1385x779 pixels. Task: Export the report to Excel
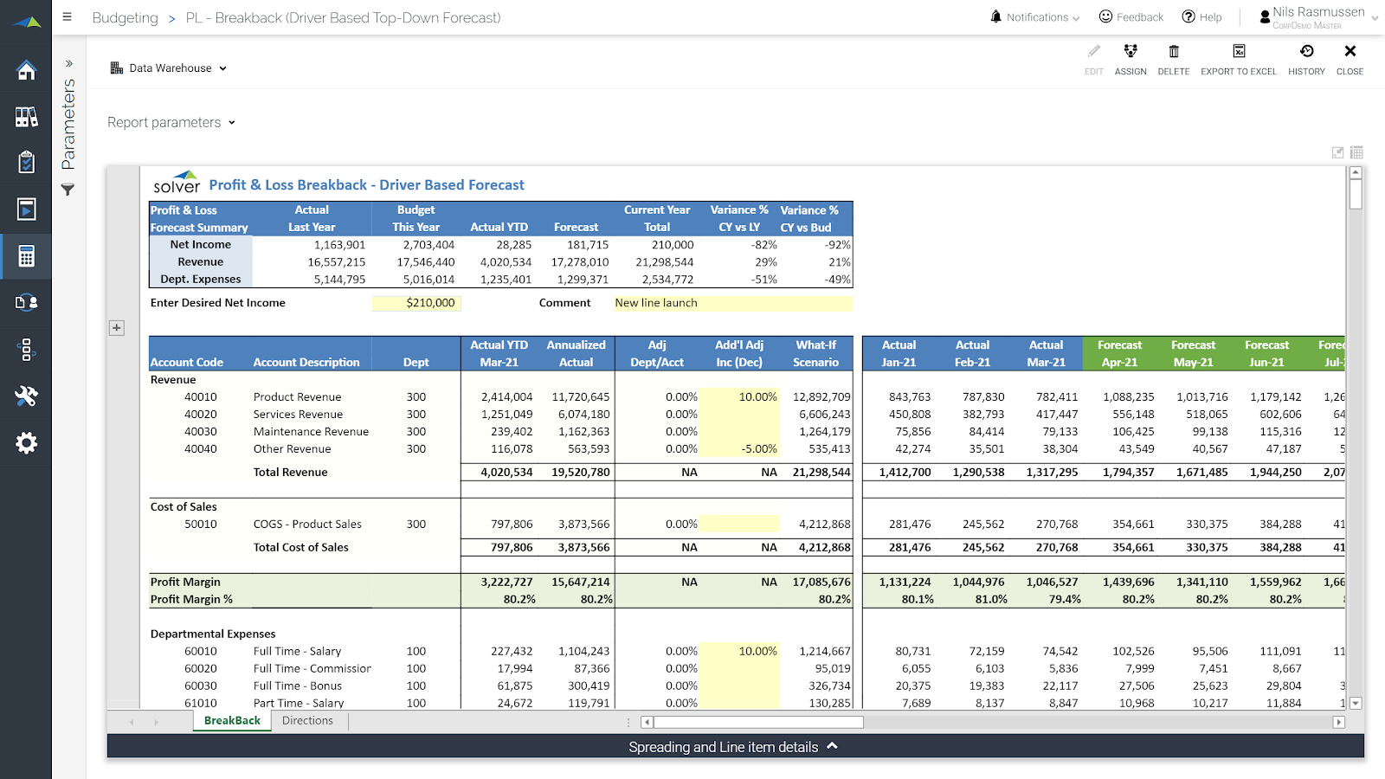point(1238,59)
